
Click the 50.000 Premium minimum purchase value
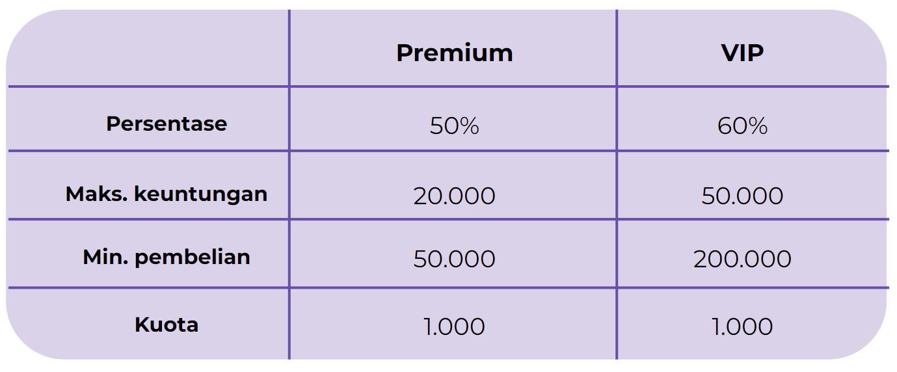(454, 259)
